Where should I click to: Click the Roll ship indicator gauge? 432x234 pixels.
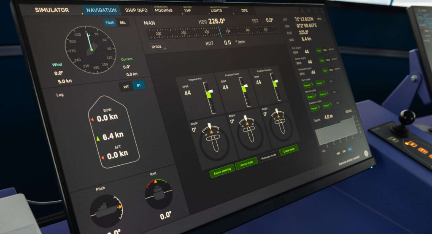tap(159, 194)
